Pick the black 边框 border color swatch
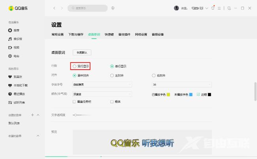 [210, 95]
